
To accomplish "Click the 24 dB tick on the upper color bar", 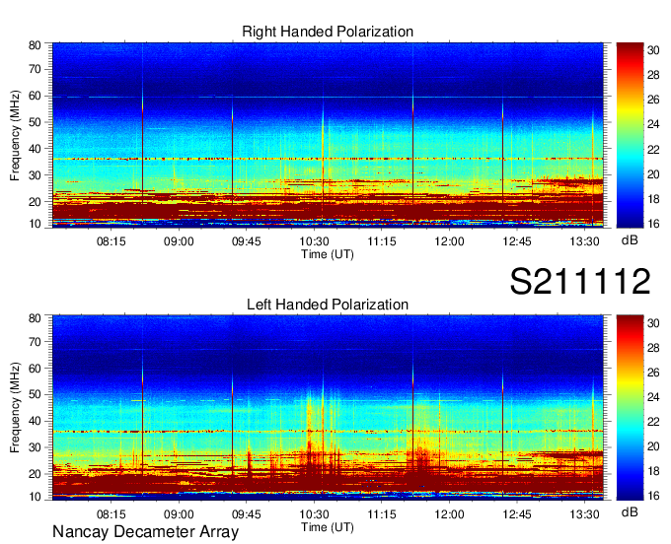I will click(x=653, y=125).
